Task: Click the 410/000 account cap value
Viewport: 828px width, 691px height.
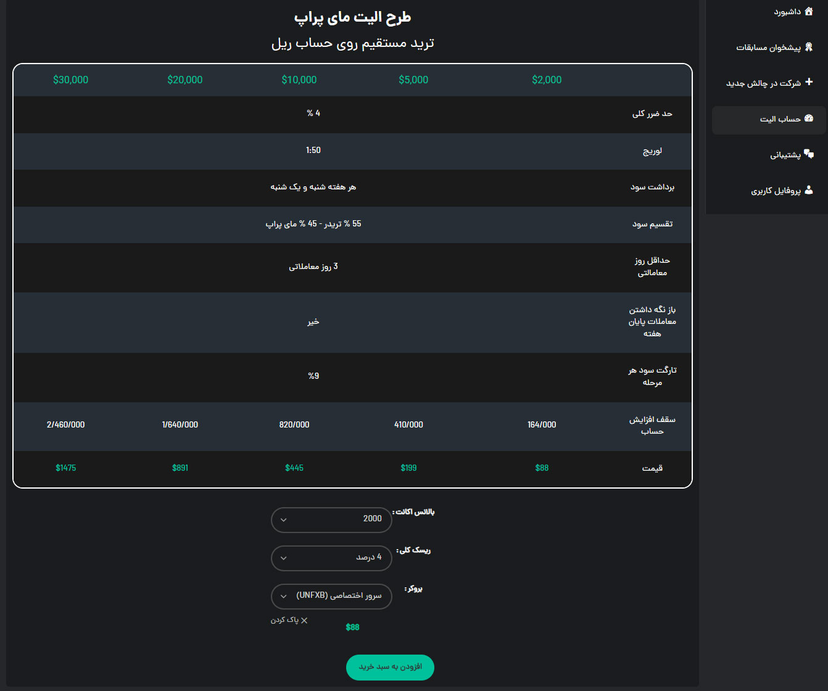Action: [408, 424]
